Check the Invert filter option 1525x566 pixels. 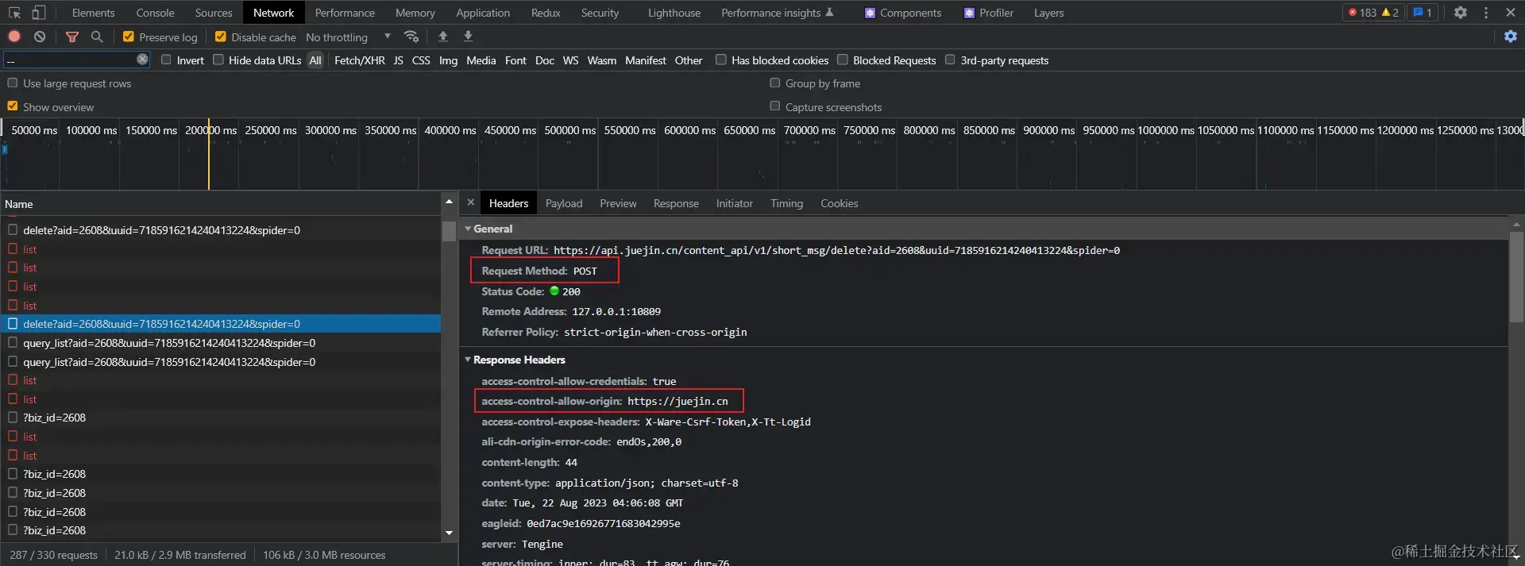(166, 60)
